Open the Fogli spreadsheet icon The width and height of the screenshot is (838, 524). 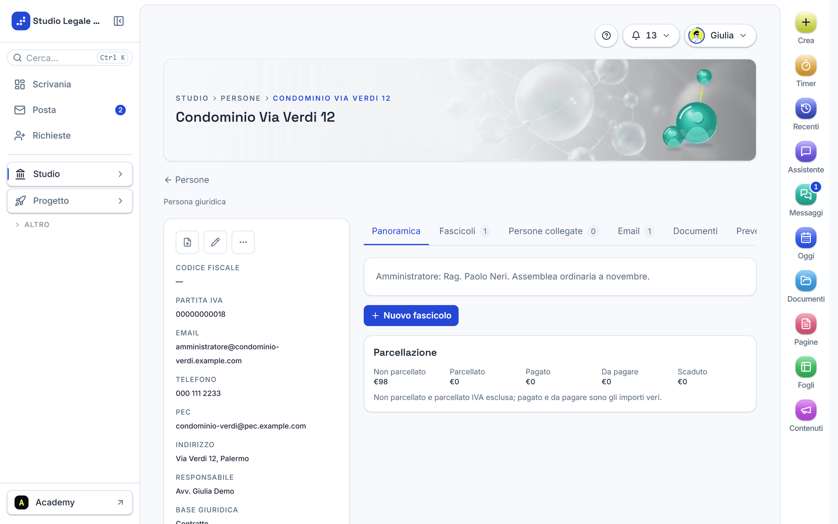point(806,367)
